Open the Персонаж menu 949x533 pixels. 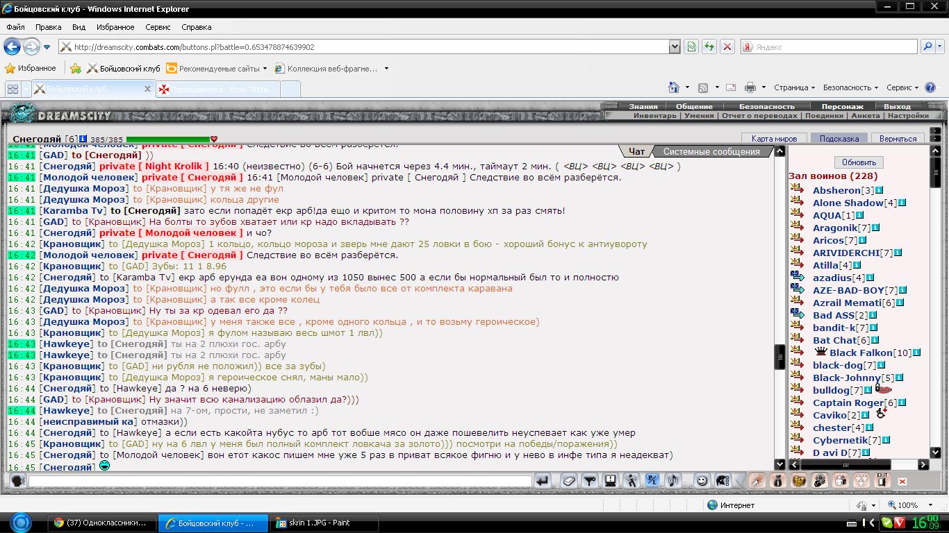point(842,106)
